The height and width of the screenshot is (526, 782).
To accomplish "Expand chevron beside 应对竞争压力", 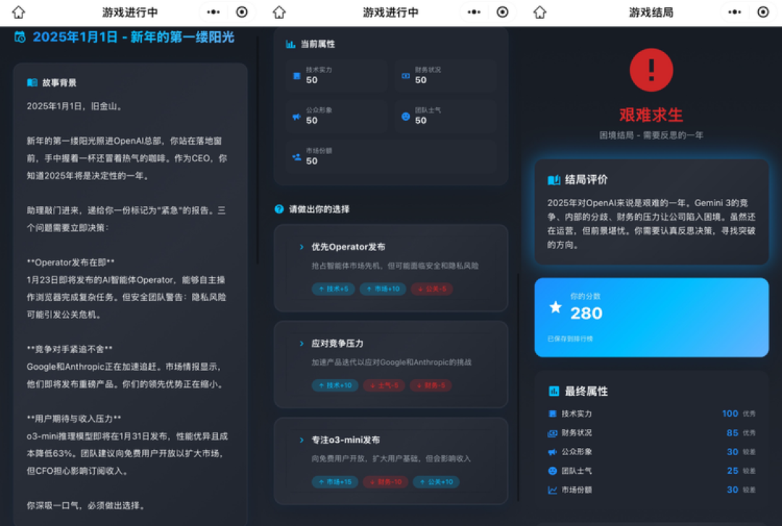I will [302, 344].
